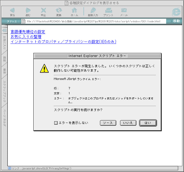Click the status bar link icon

10,168
